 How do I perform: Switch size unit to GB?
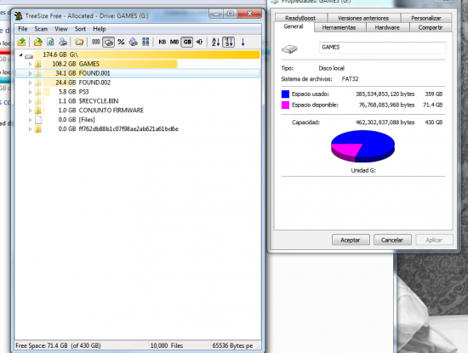pos(187,42)
